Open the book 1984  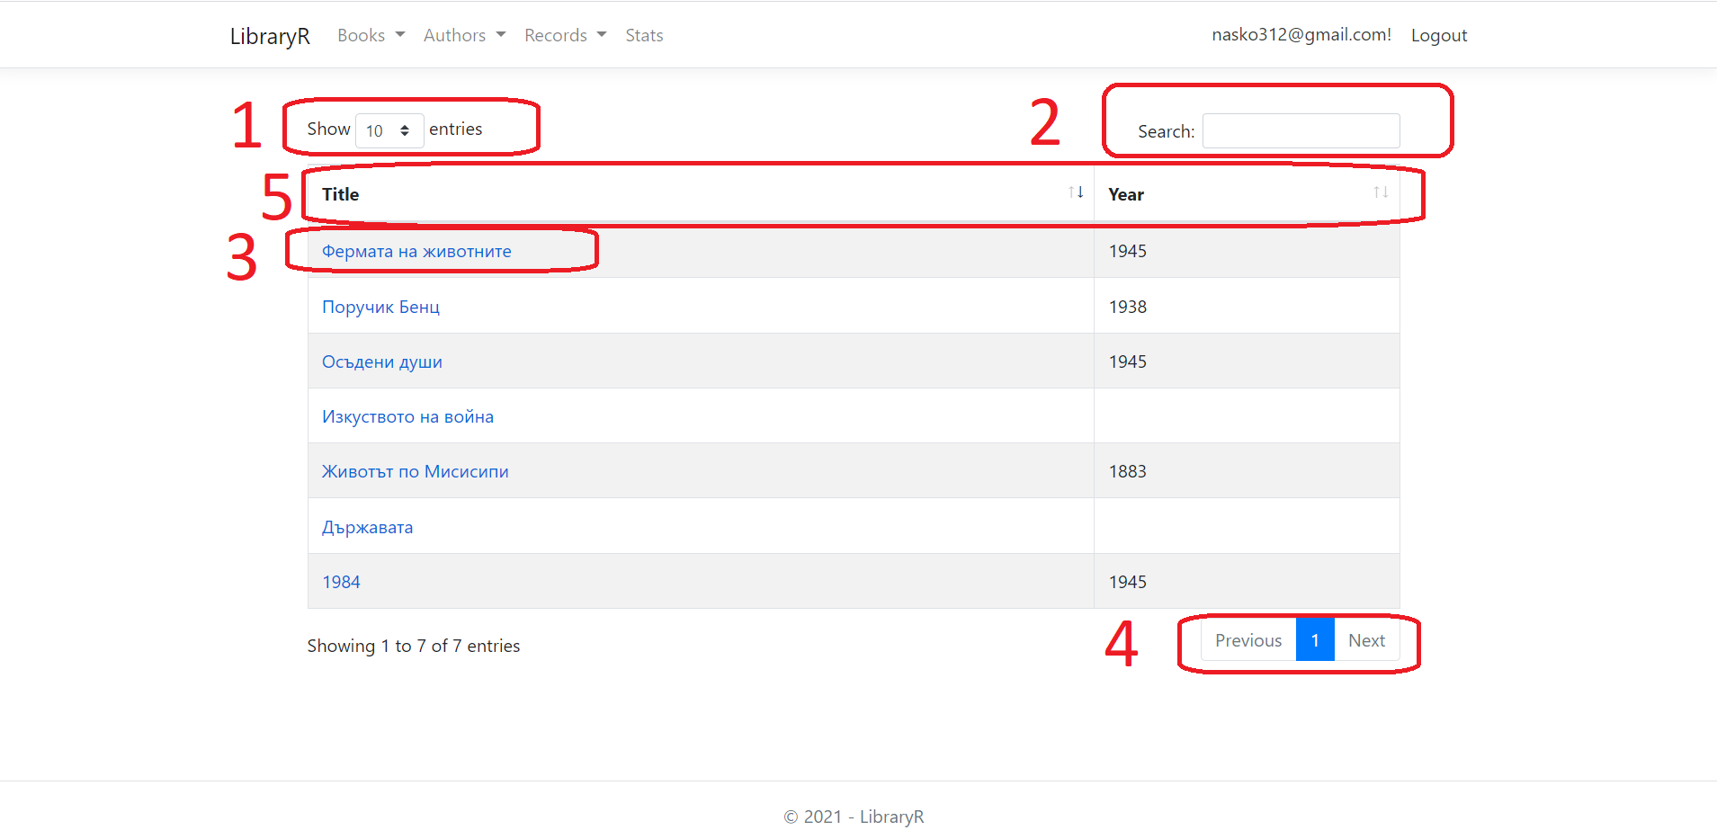coord(341,581)
